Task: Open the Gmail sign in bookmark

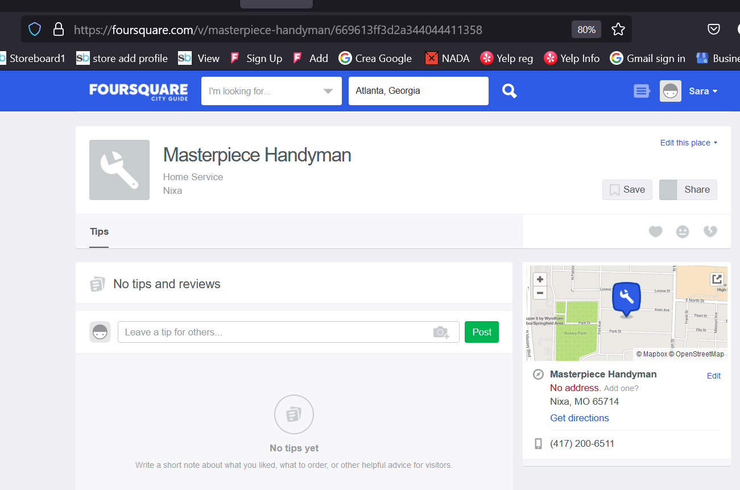Action: pos(648,58)
